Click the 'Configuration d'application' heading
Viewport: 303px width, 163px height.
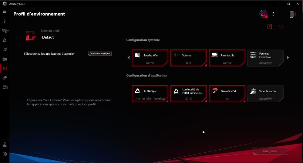coord(147,76)
